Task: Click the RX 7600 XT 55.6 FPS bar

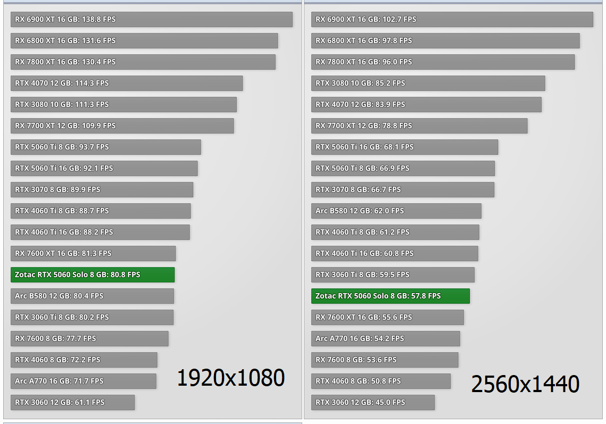Action: pyautogui.click(x=387, y=317)
